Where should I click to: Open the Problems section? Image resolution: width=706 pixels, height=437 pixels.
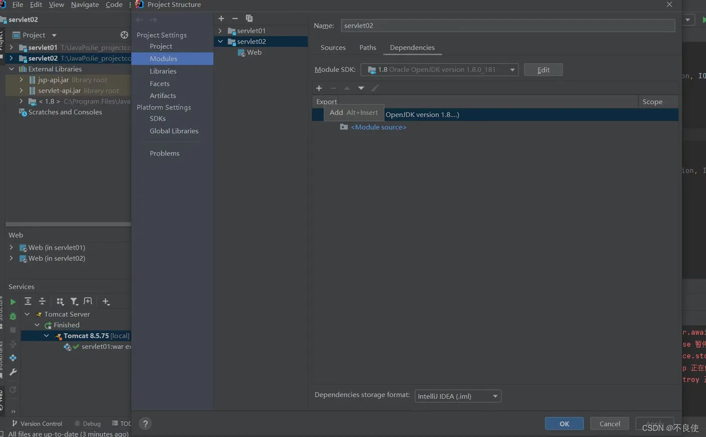tap(164, 153)
